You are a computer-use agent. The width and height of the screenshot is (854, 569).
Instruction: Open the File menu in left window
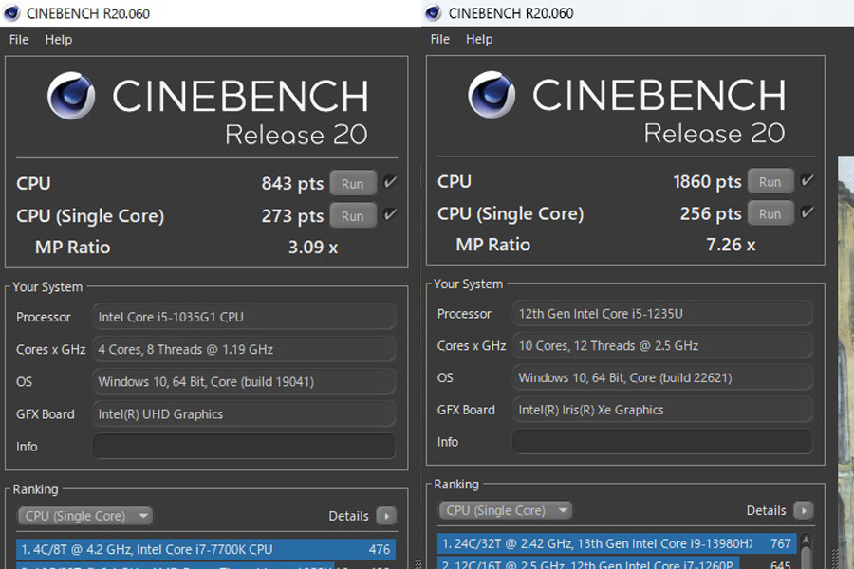coord(19,40)
